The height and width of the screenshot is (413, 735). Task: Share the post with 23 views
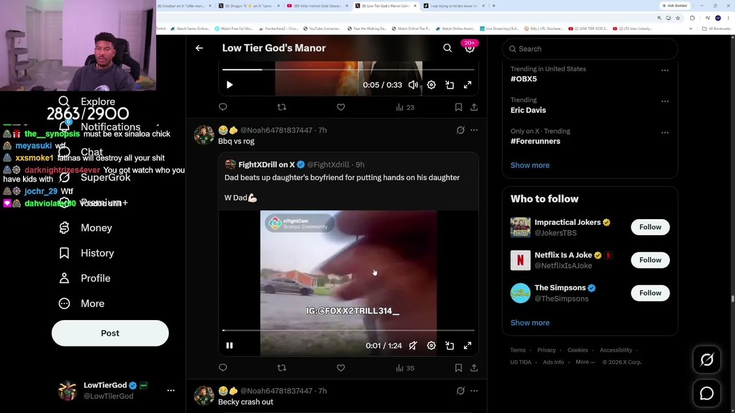474,107
